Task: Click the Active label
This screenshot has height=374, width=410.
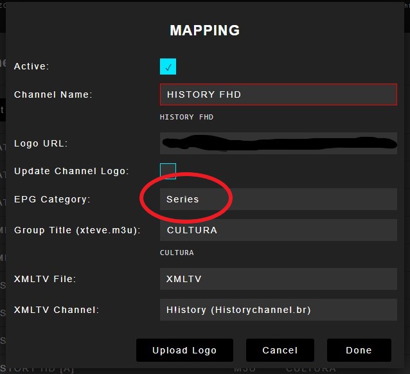Action: tap(31, 66)
